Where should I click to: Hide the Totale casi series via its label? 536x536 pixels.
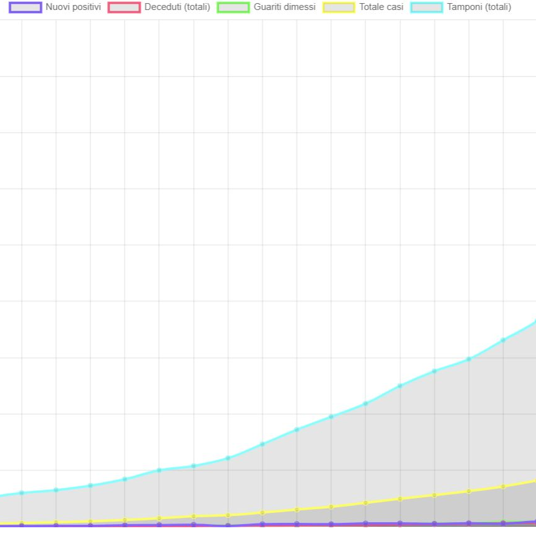[x=381, y=7]
